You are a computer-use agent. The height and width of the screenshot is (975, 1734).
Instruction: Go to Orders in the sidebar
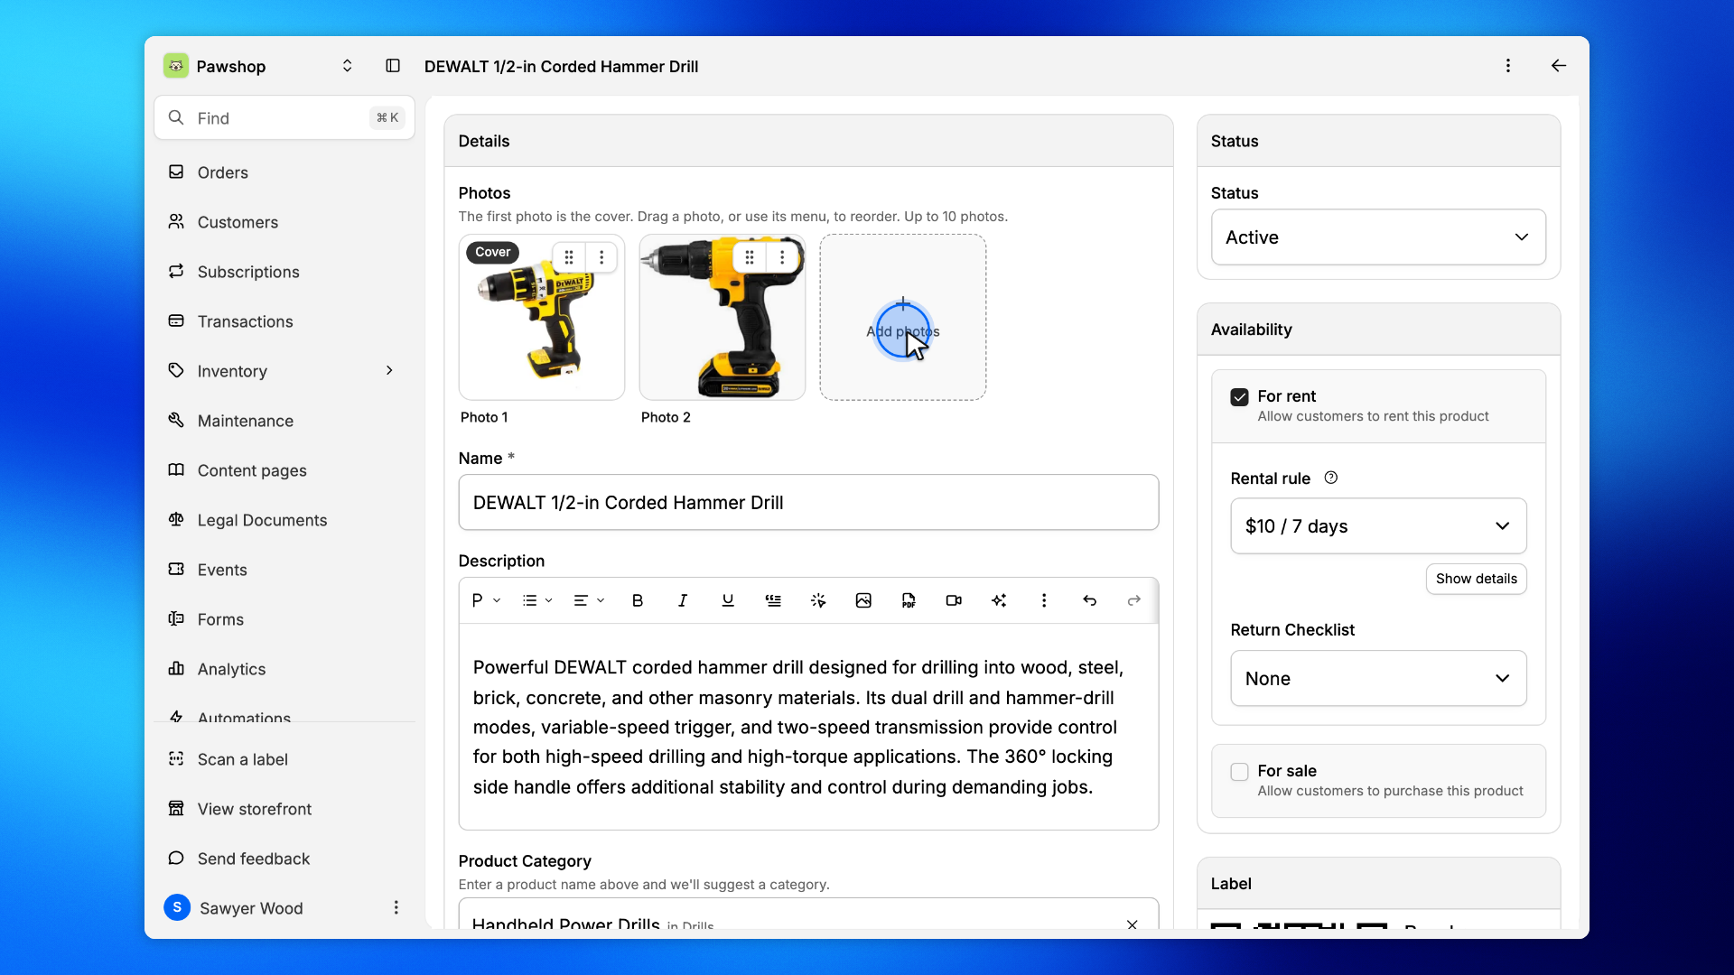coord(284,172)
